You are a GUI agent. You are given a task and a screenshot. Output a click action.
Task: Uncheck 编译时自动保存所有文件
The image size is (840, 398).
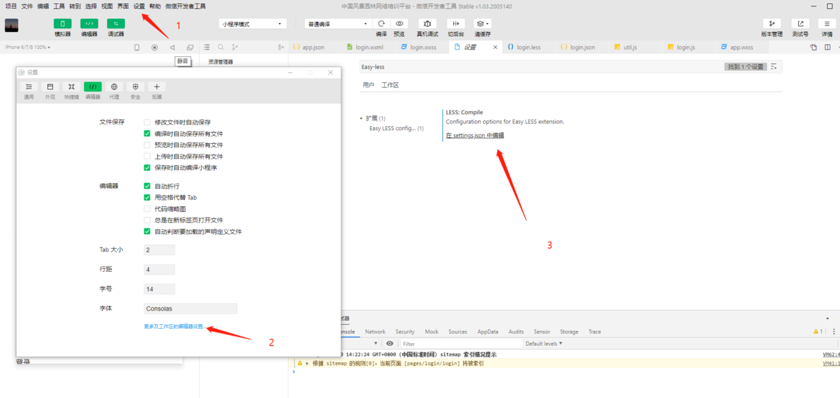147,134
